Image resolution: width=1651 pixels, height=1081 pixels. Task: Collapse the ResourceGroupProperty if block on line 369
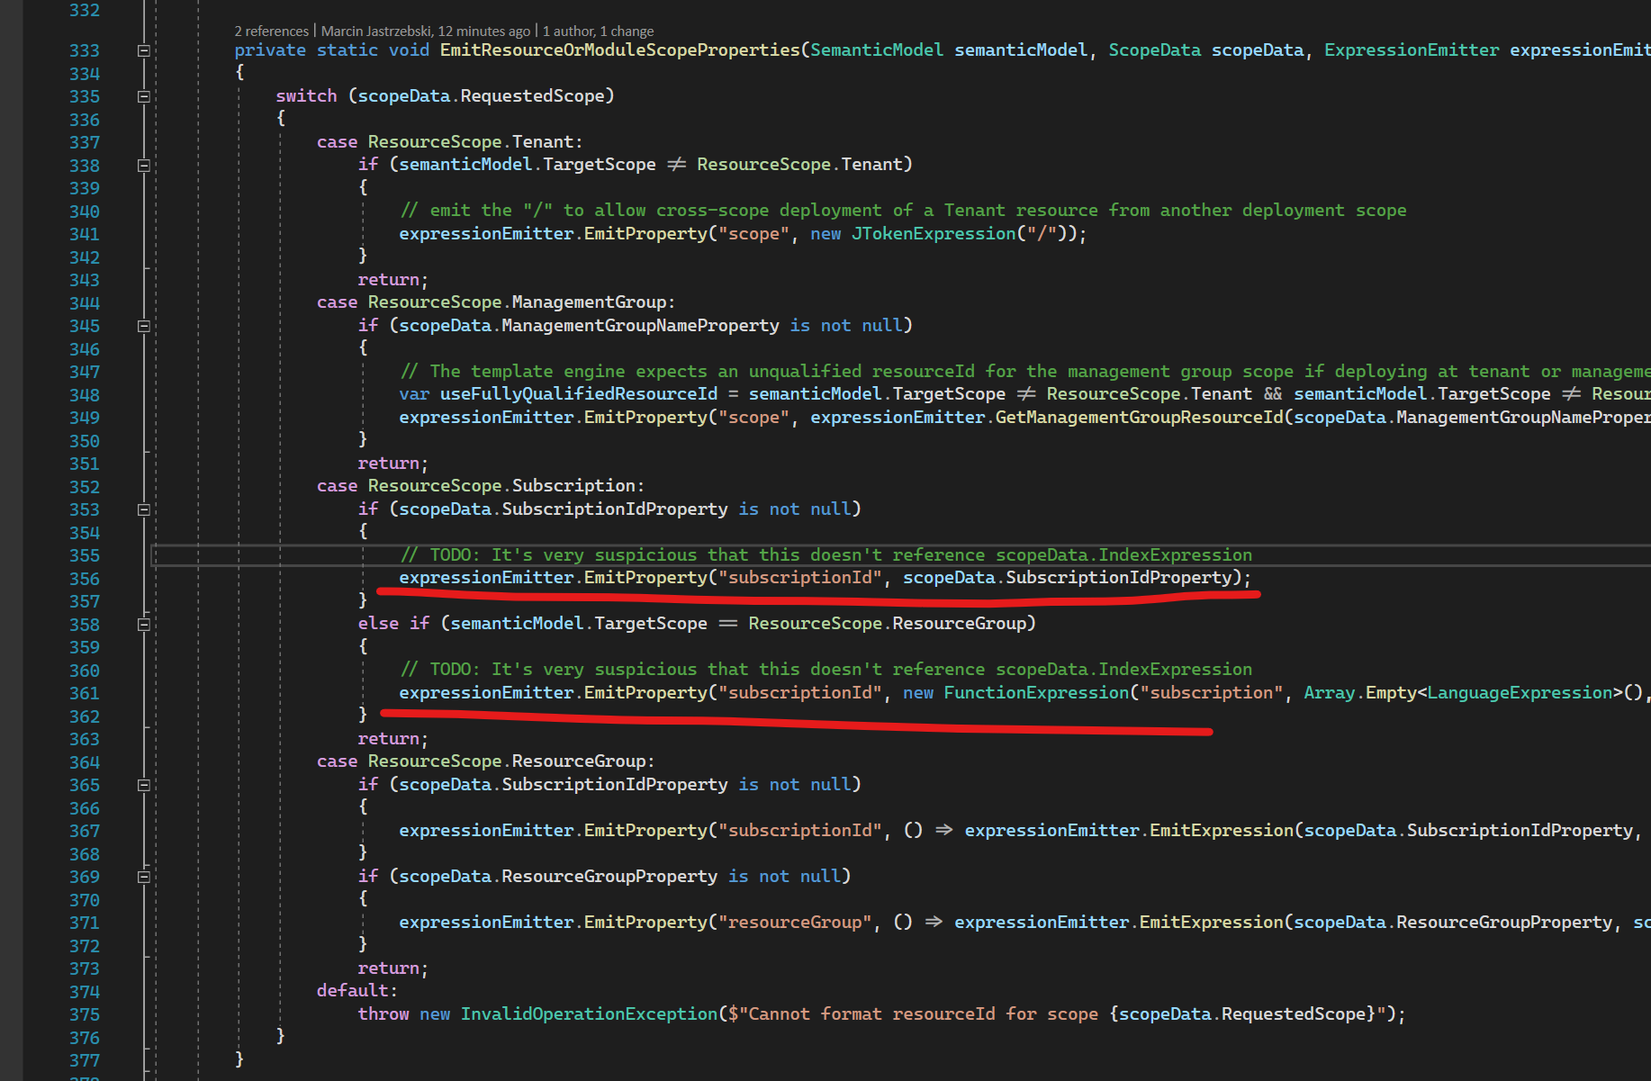click(143, 877)
